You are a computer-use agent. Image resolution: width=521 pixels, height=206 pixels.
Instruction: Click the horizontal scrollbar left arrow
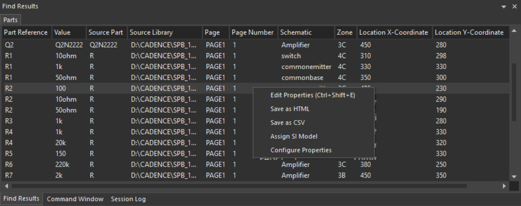pyautogui.click(x=6, y=186)
